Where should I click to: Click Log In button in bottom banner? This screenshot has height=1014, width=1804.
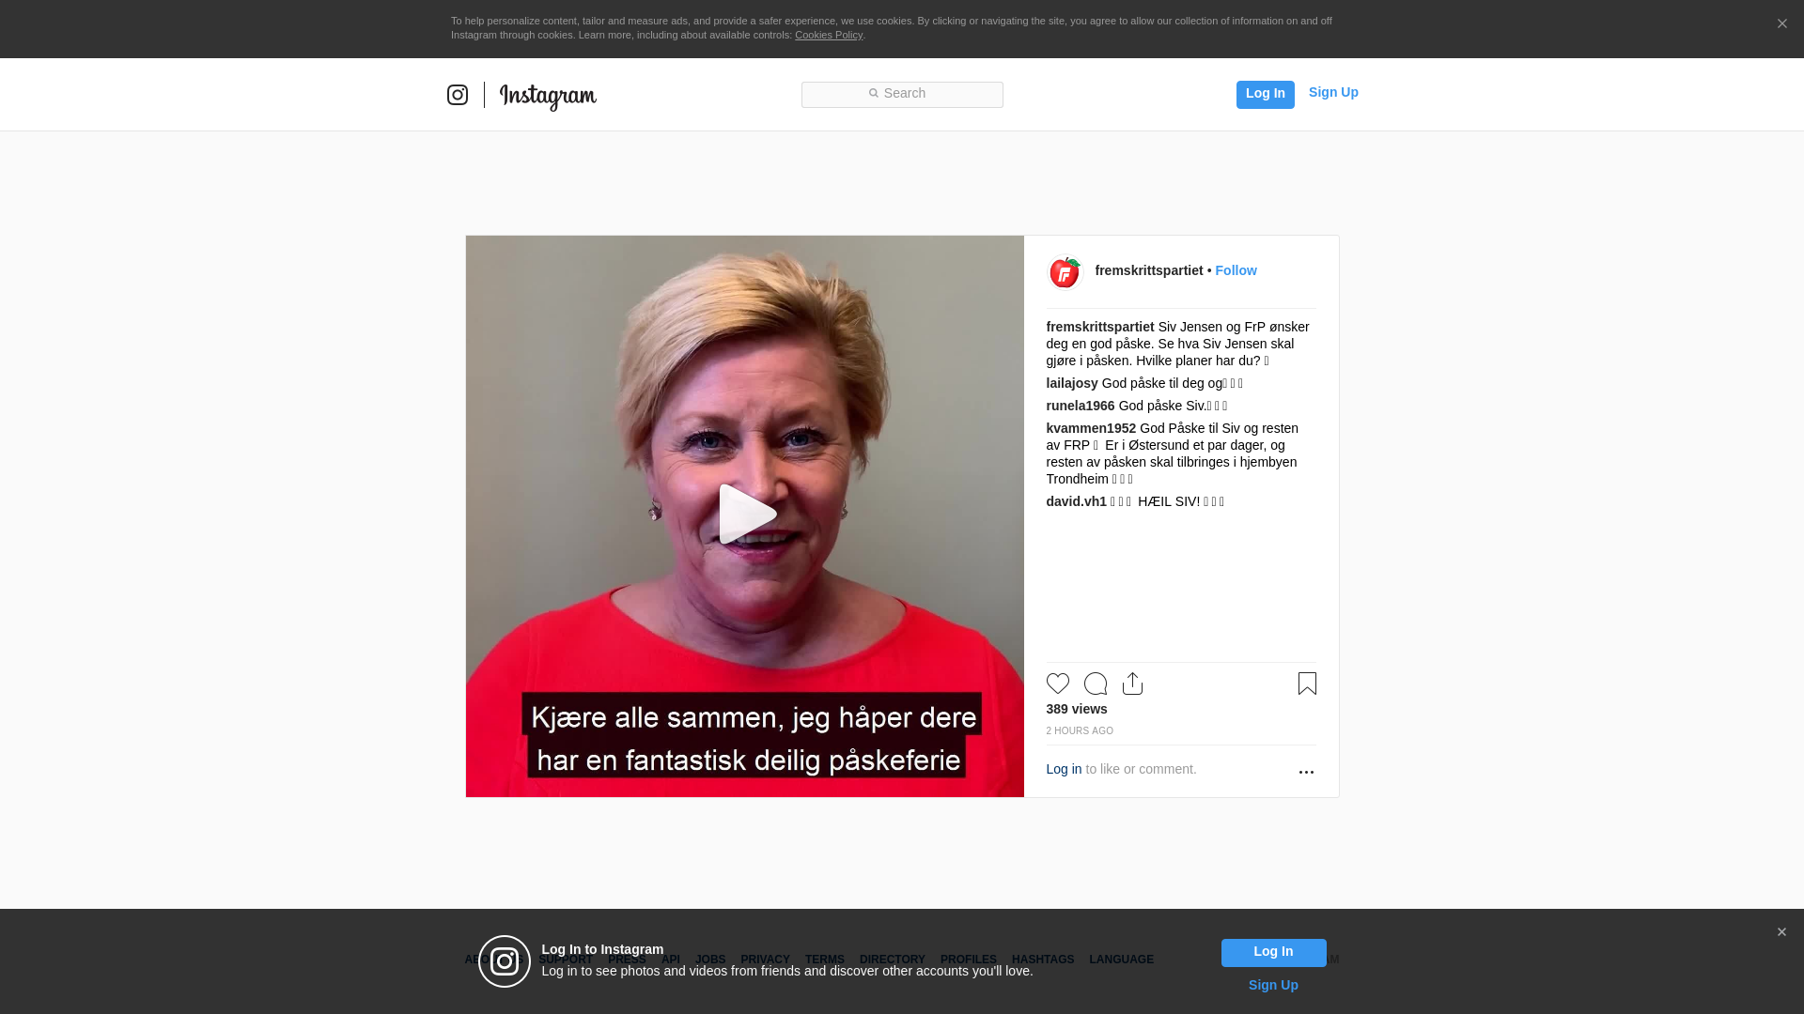[1273, 953]
